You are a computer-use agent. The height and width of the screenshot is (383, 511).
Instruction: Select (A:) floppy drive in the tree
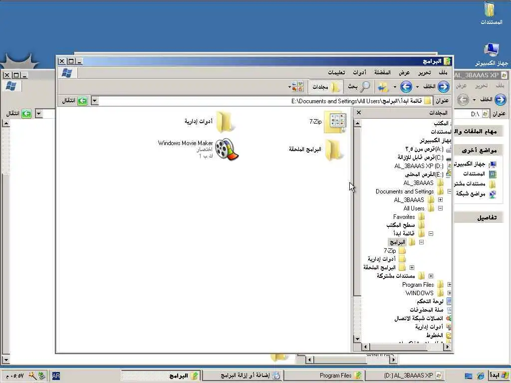424,149
